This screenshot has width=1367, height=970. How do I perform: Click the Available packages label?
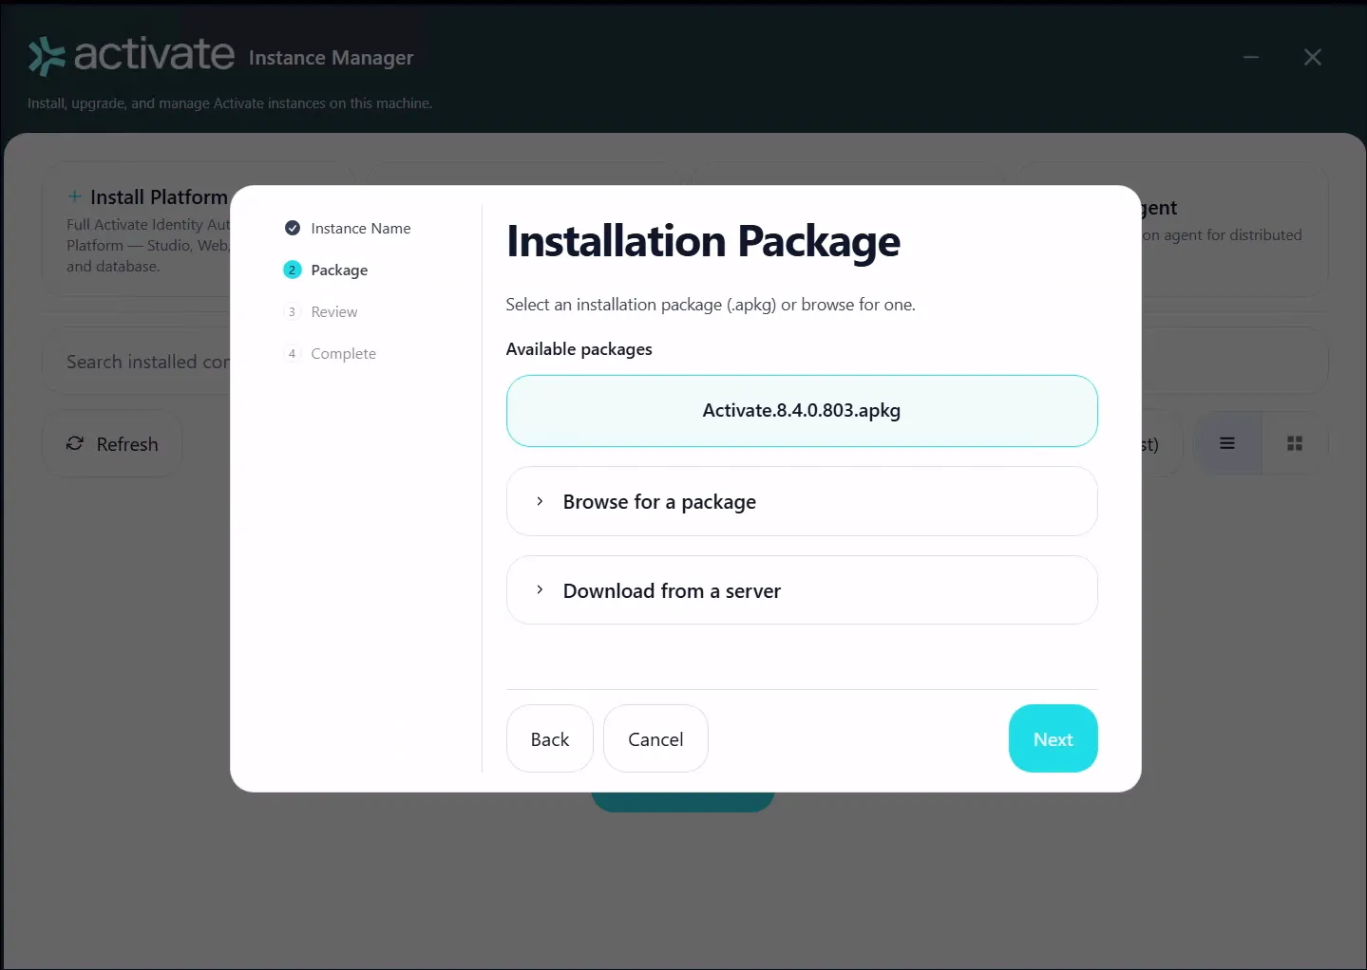pos(579,349)
